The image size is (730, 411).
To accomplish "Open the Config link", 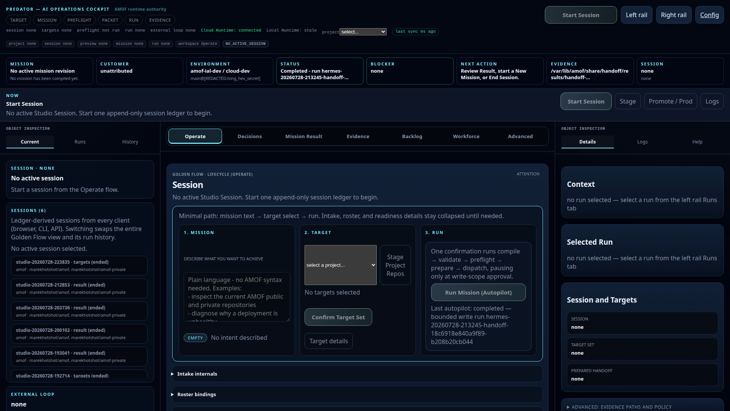I will pos(709,15).
